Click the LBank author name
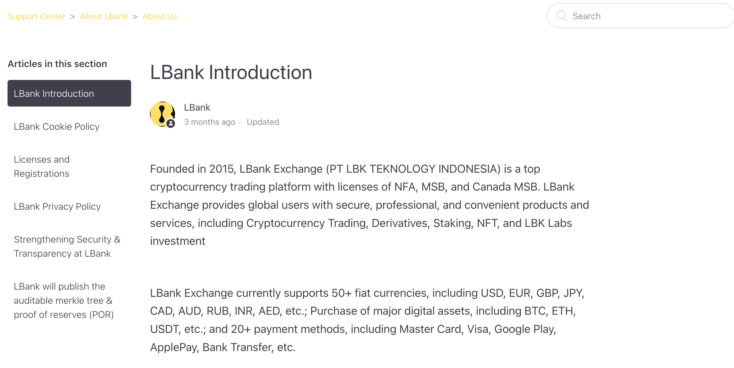The image size is (734, 368). tap(197, 108)
